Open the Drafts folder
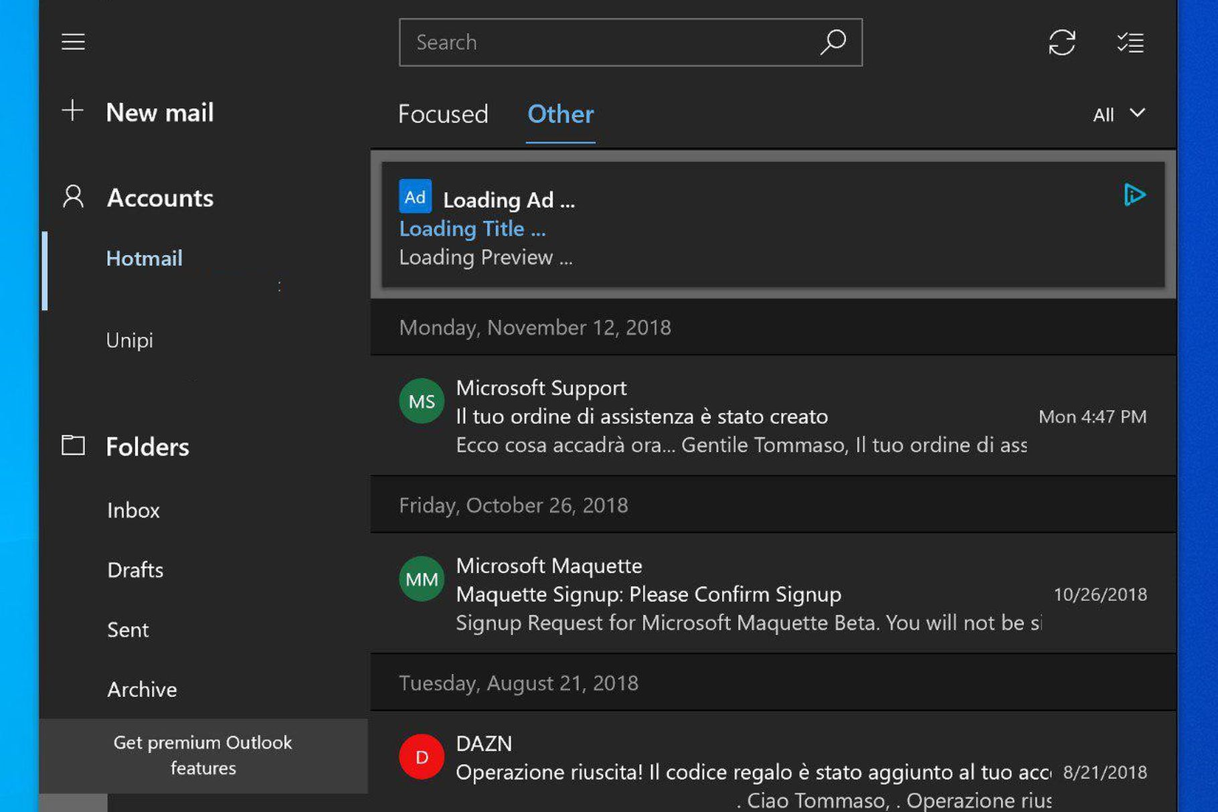This screenshot has width=1218, height=812. [135, 570]
